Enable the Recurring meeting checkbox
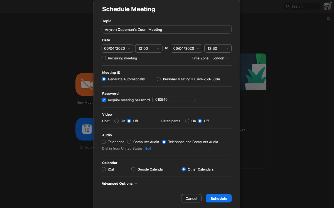 point(104,58)
